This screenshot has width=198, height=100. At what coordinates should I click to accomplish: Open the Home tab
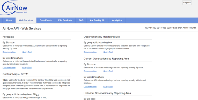(9, 20)
